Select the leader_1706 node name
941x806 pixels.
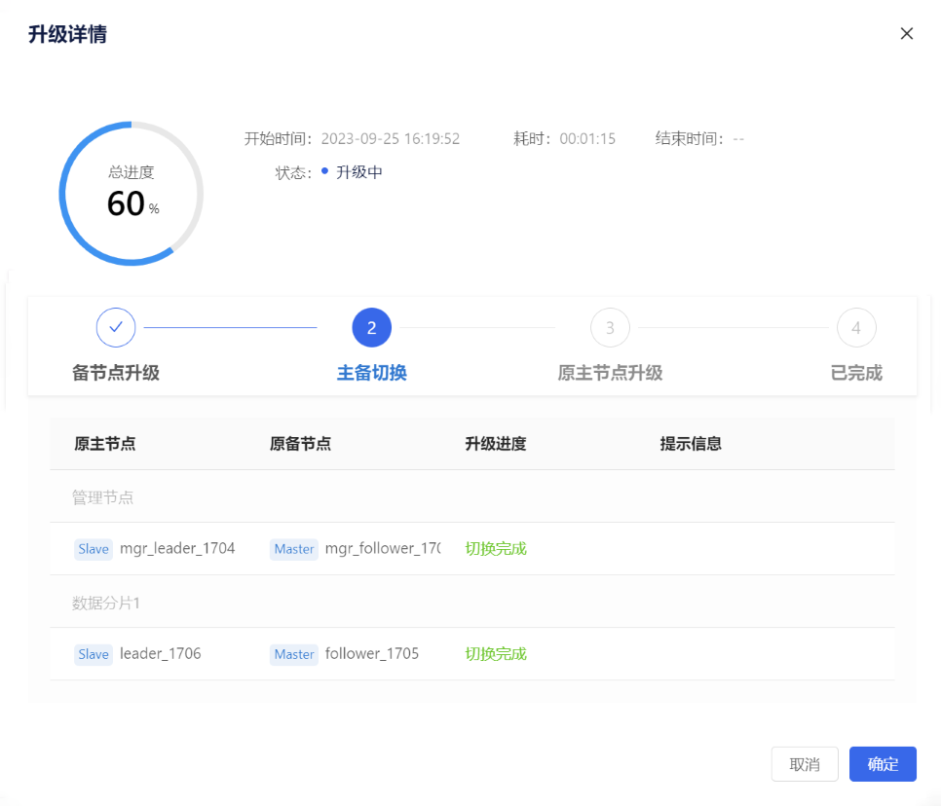pos(160,653)
